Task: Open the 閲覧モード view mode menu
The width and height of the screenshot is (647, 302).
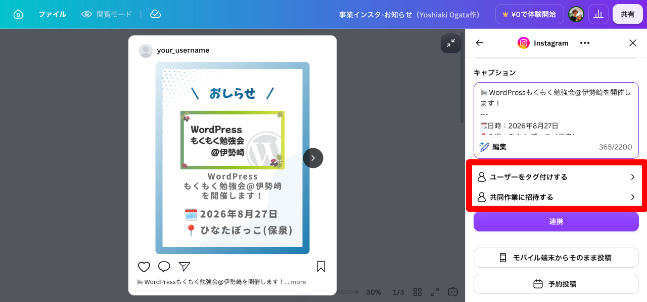Action: tap(107, 14)
